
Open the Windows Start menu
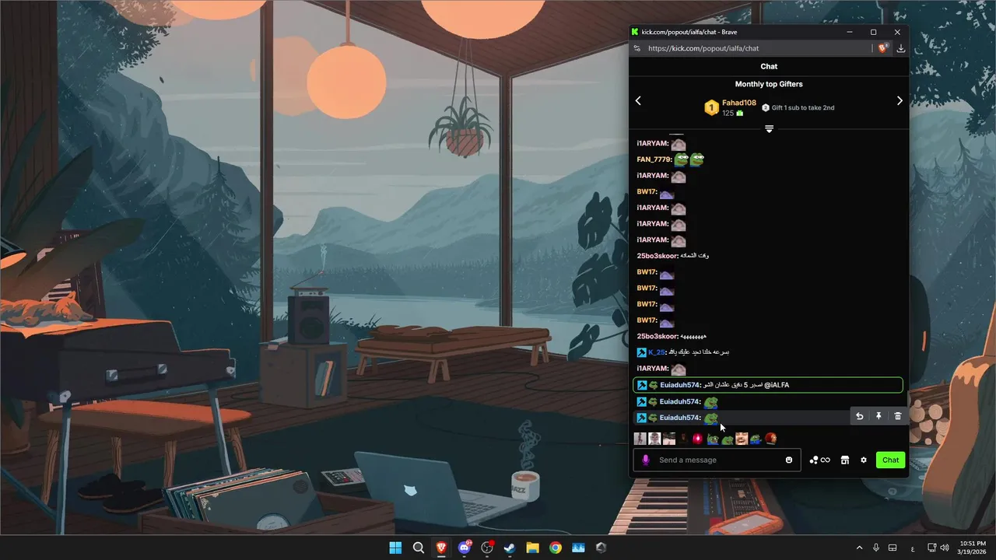point(395,548)
